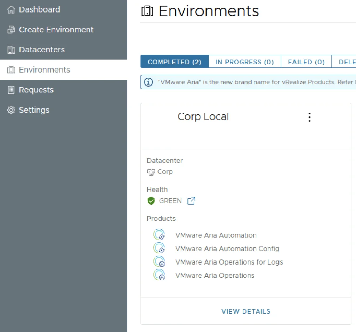
Task: Click the Settings gear icon
Action: click(11, 110)
